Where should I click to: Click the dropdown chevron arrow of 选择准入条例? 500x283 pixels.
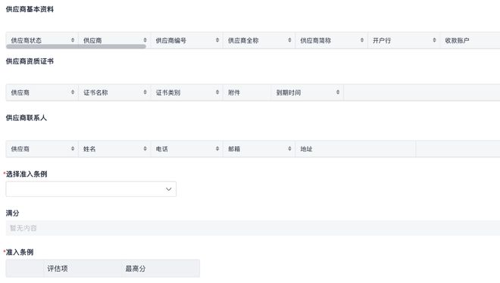pyautogui.click(x=169, y=189)
